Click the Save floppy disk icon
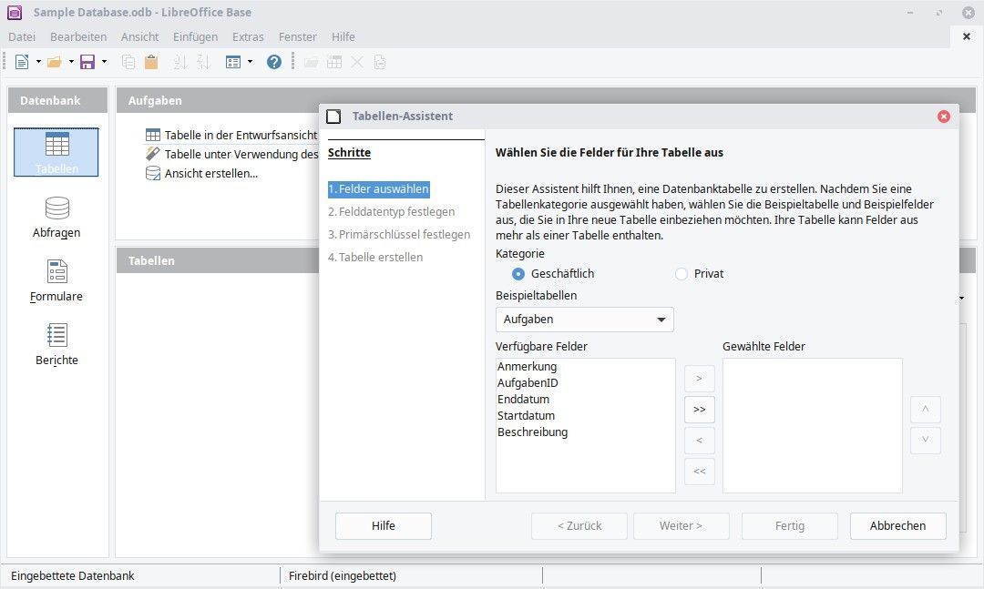The width and height of the screenshot is (984, 589). (x=87, y=62)
